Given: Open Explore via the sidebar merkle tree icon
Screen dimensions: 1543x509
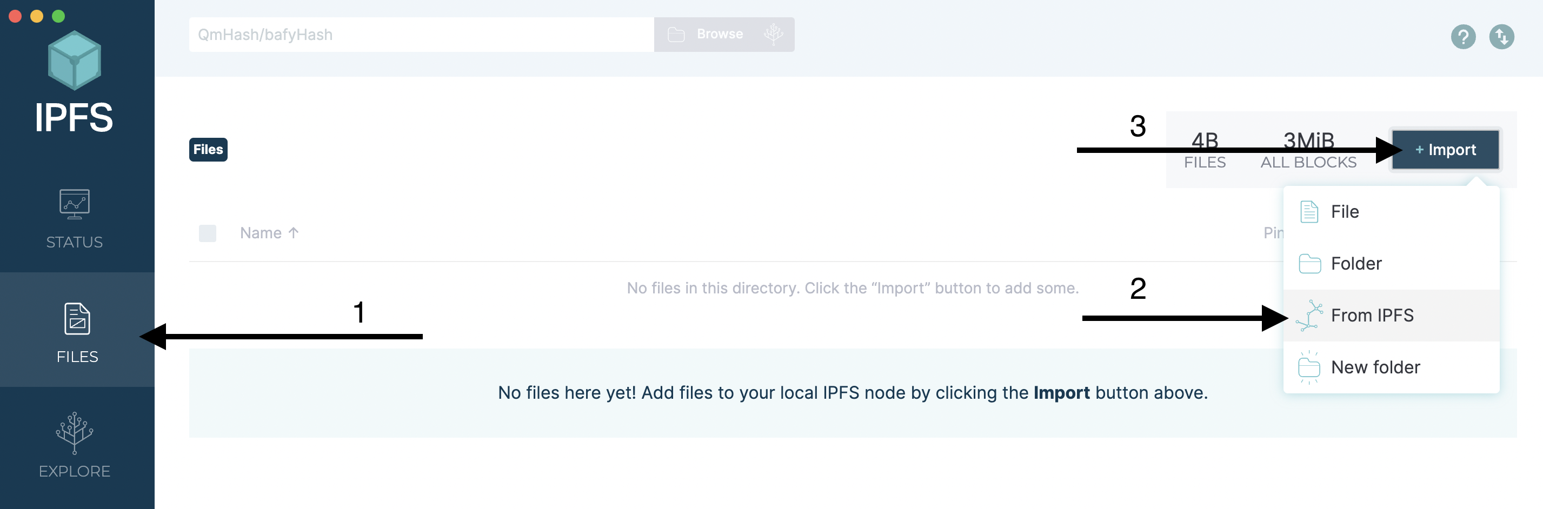Looking at the screenshot, I should (x=74, y=434).
